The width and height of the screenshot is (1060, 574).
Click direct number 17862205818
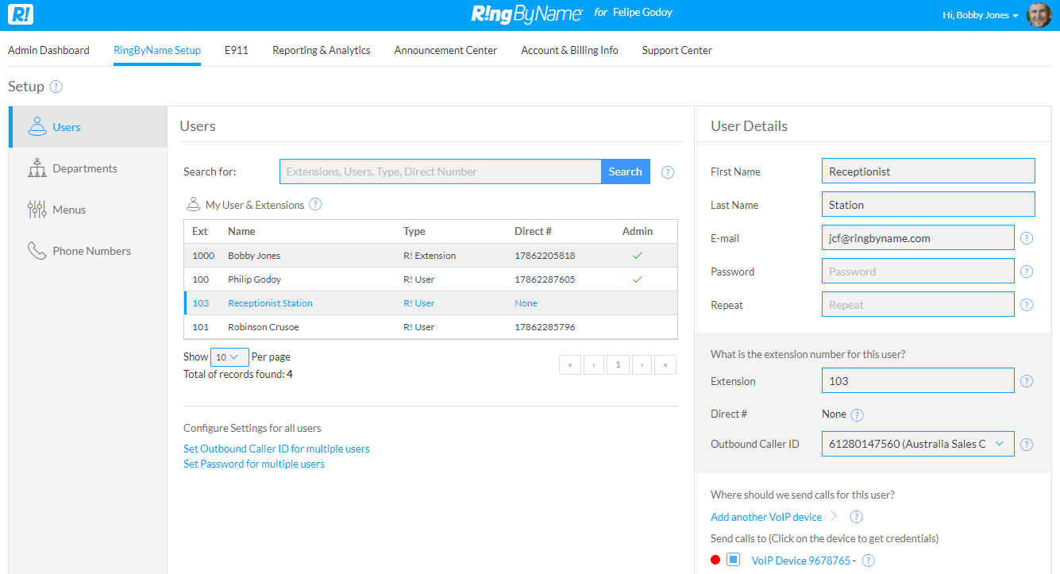[545, 256]
